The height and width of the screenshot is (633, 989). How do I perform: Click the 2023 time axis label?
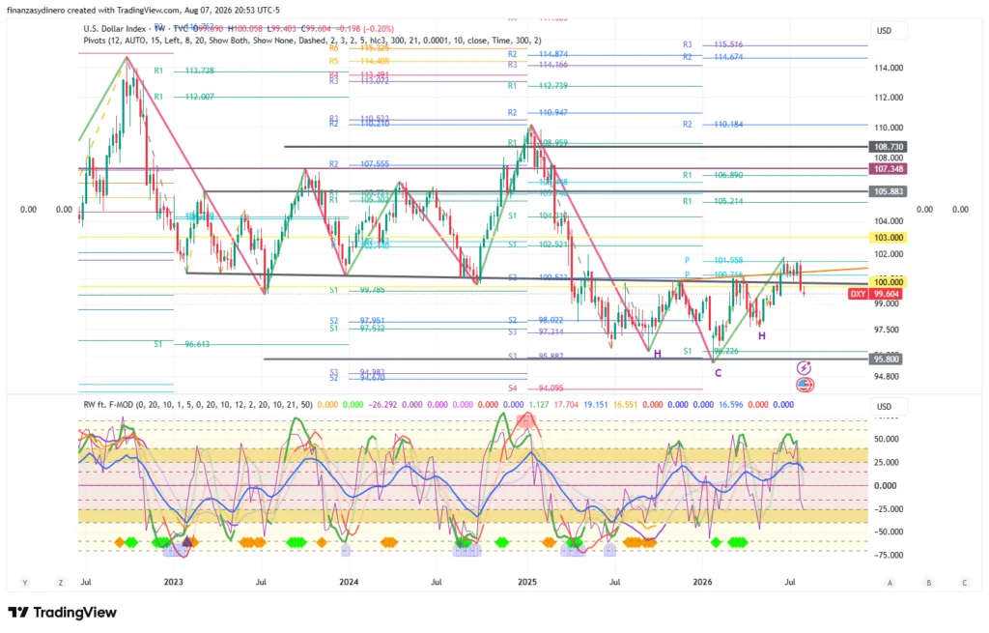coord(174,582)
